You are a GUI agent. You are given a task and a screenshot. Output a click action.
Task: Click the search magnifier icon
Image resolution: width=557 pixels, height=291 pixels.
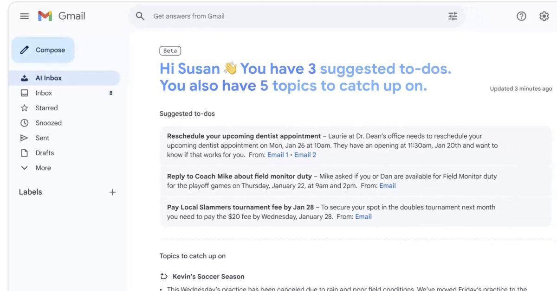pyautogui.click(x=140, y=16)
